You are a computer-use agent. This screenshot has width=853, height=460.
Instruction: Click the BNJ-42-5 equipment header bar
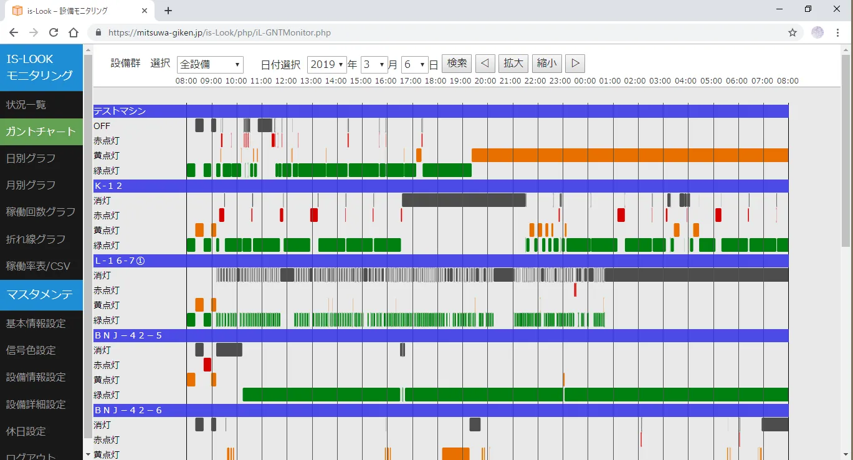[x=441, y=335]
